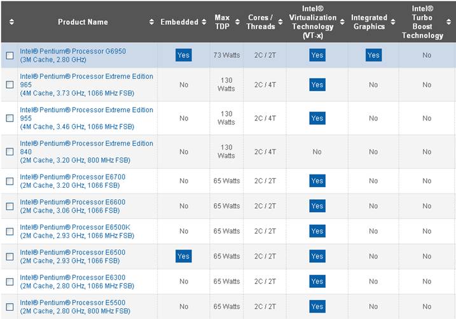Screen dimensions: 456x319
Task: Enable the checkbox for Pentium E6500
Action: 10,257
